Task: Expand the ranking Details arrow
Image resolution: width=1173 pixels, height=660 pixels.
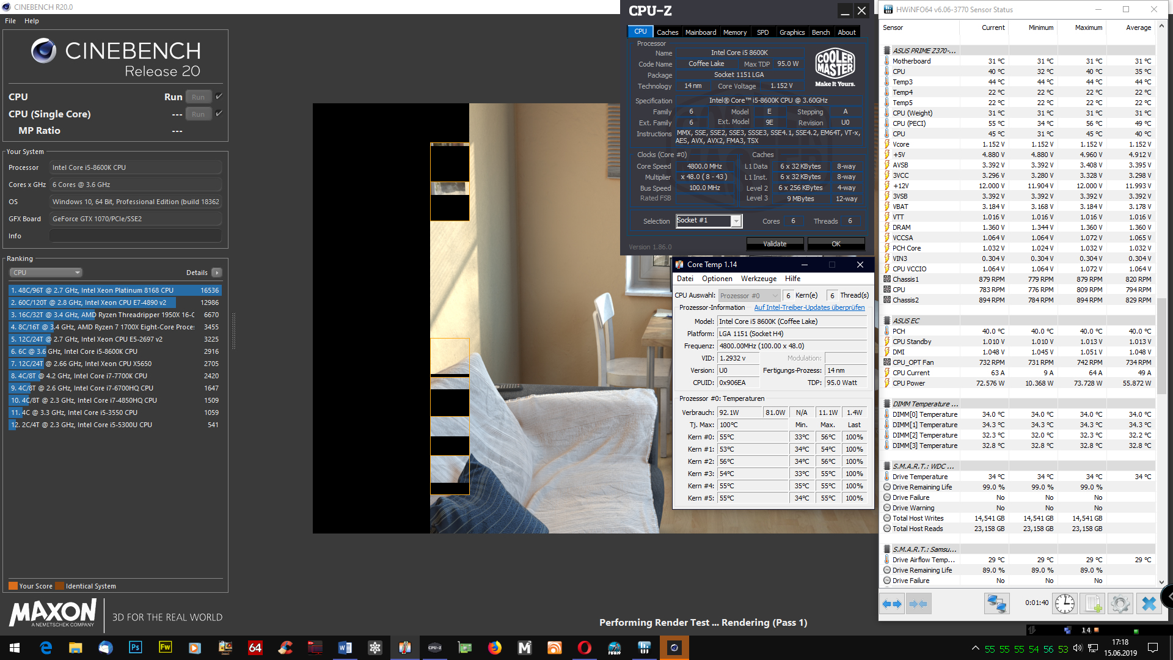Action: [x=217, y=273]
